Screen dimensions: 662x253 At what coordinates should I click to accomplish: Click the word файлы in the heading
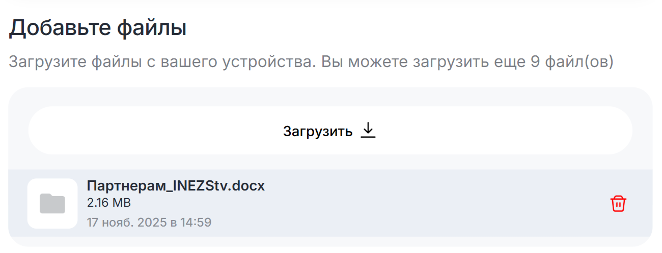152,28
